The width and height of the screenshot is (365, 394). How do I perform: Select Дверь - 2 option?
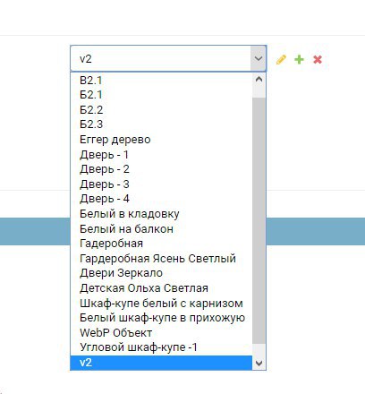tap(161, 169)
